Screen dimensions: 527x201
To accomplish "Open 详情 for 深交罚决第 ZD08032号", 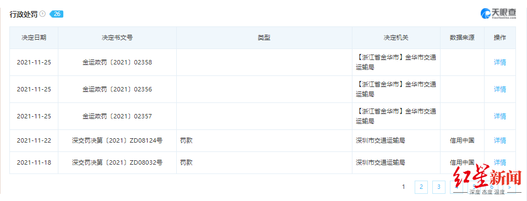I will [x=500, y=162].
